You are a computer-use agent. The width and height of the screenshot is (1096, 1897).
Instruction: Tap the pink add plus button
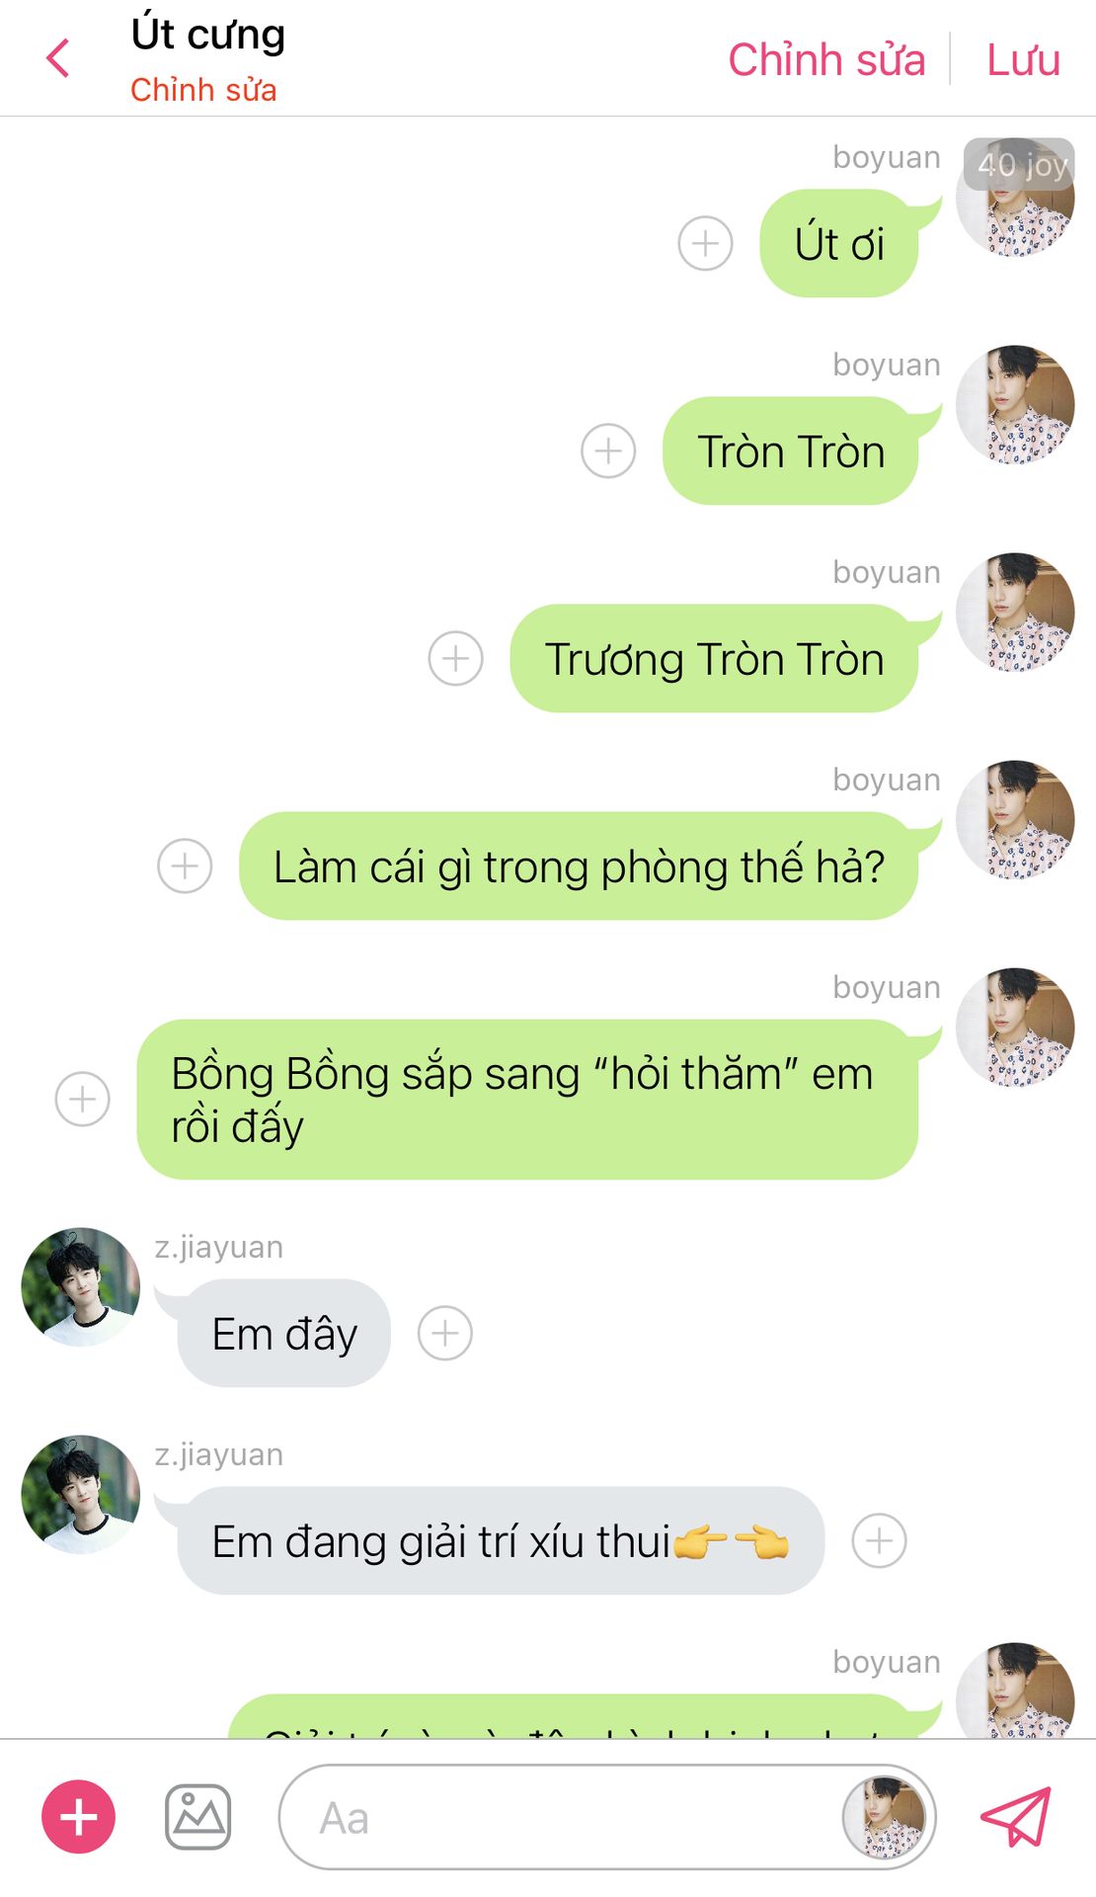click(78, 1817)
